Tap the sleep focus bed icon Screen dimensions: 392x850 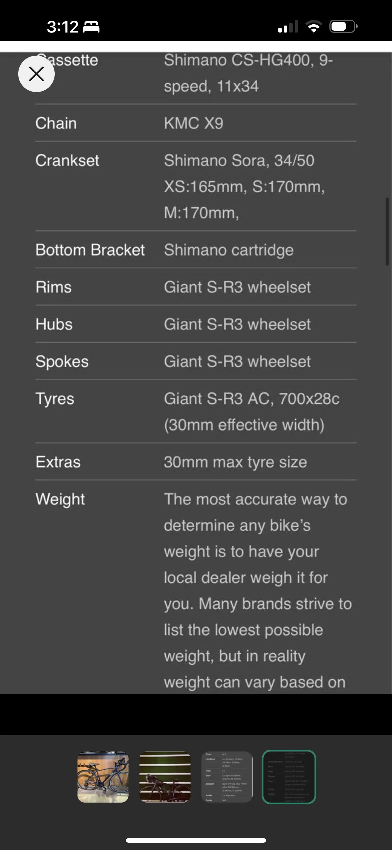(91, 27)
